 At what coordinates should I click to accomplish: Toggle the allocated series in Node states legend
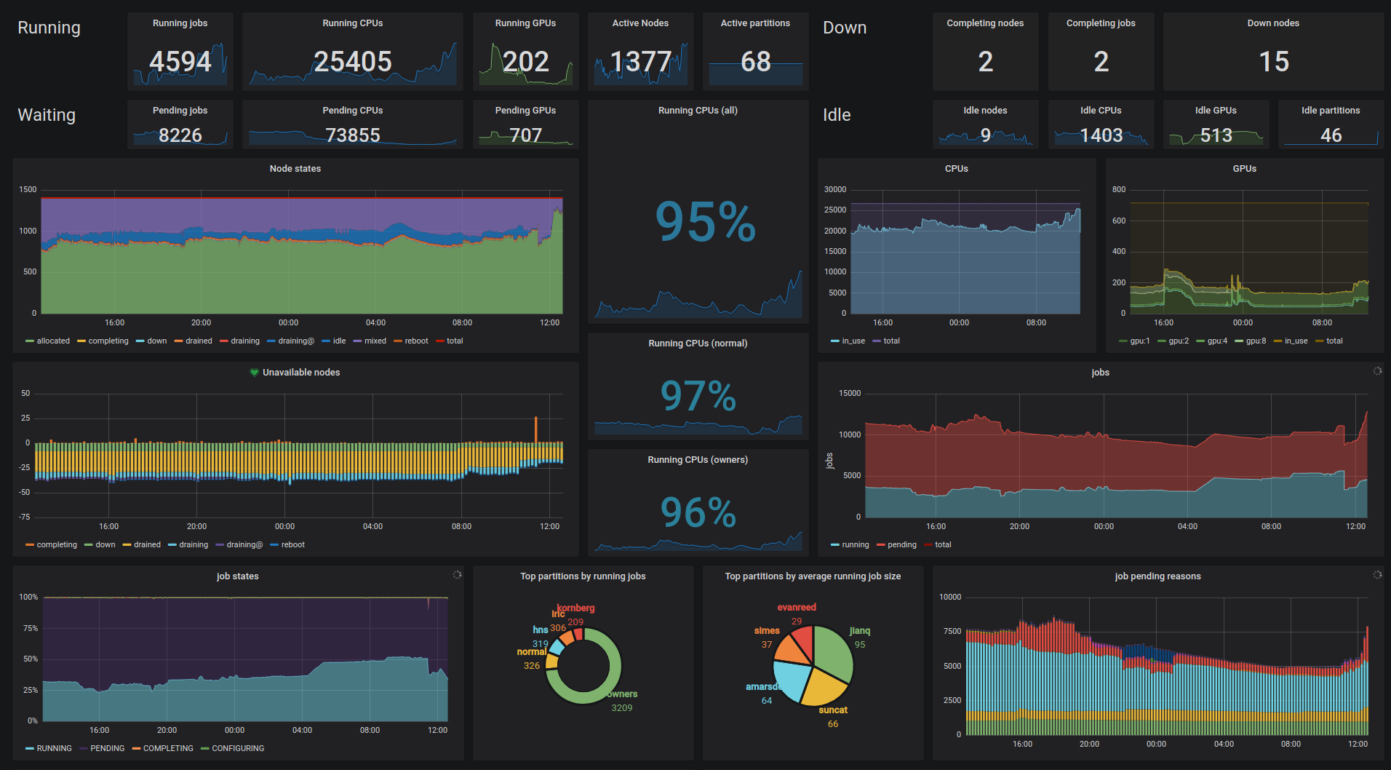[x=53, y=341]
